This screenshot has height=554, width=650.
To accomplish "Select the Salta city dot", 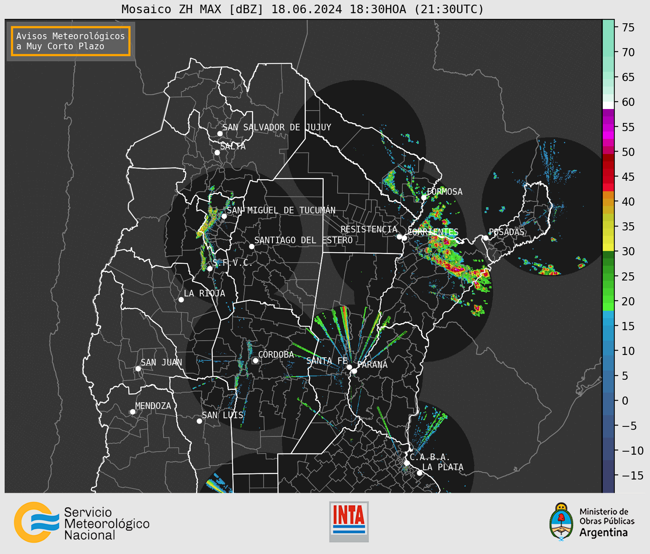I will (x=217, y=153).
